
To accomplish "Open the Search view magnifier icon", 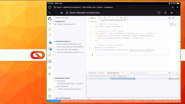I will coord(50,35).
